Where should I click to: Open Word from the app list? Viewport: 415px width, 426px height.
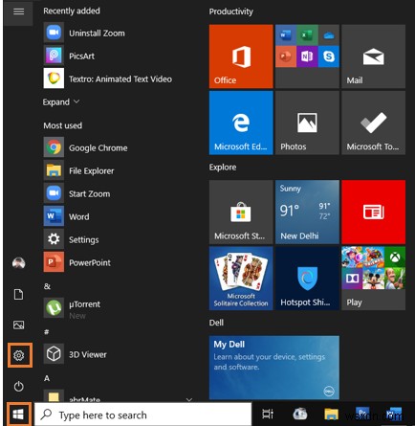point(67,217)
